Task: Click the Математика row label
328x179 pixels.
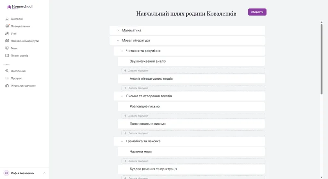Action: pos(132,31)
